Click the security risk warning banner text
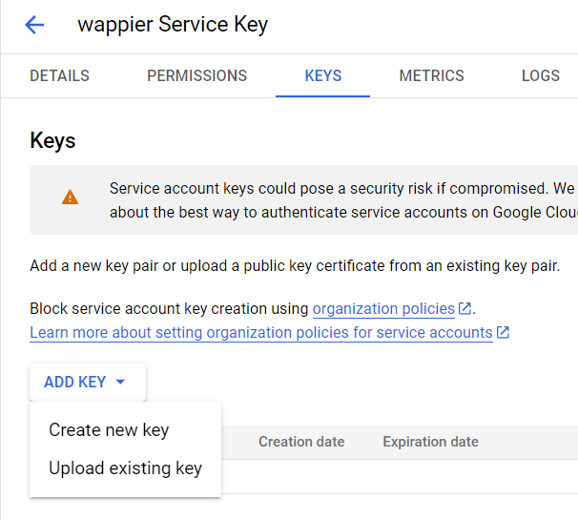 (343, 200)
